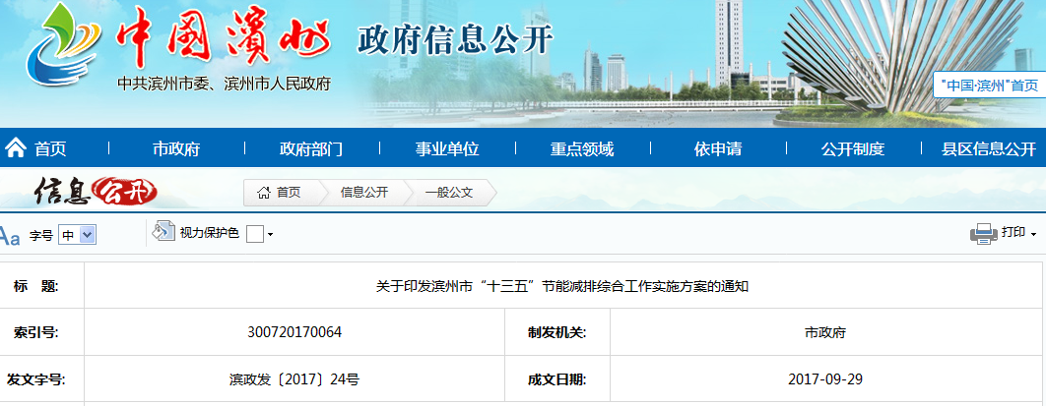Go to the 事业单位 section
Image resolution: width=1046 pixels, height=406 pixels.
pyautogui.click(x=446, y=149)
